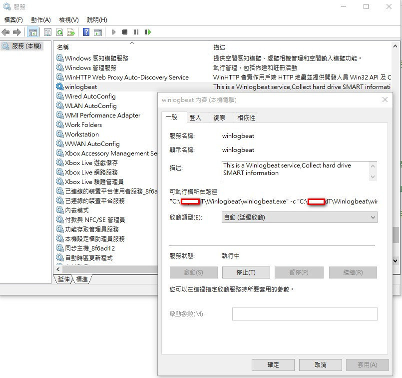Image resolution: width=402 pixels, height=378 pixels.
Task: Click inside the 啟動參數 input field
Action: point(305,314)
